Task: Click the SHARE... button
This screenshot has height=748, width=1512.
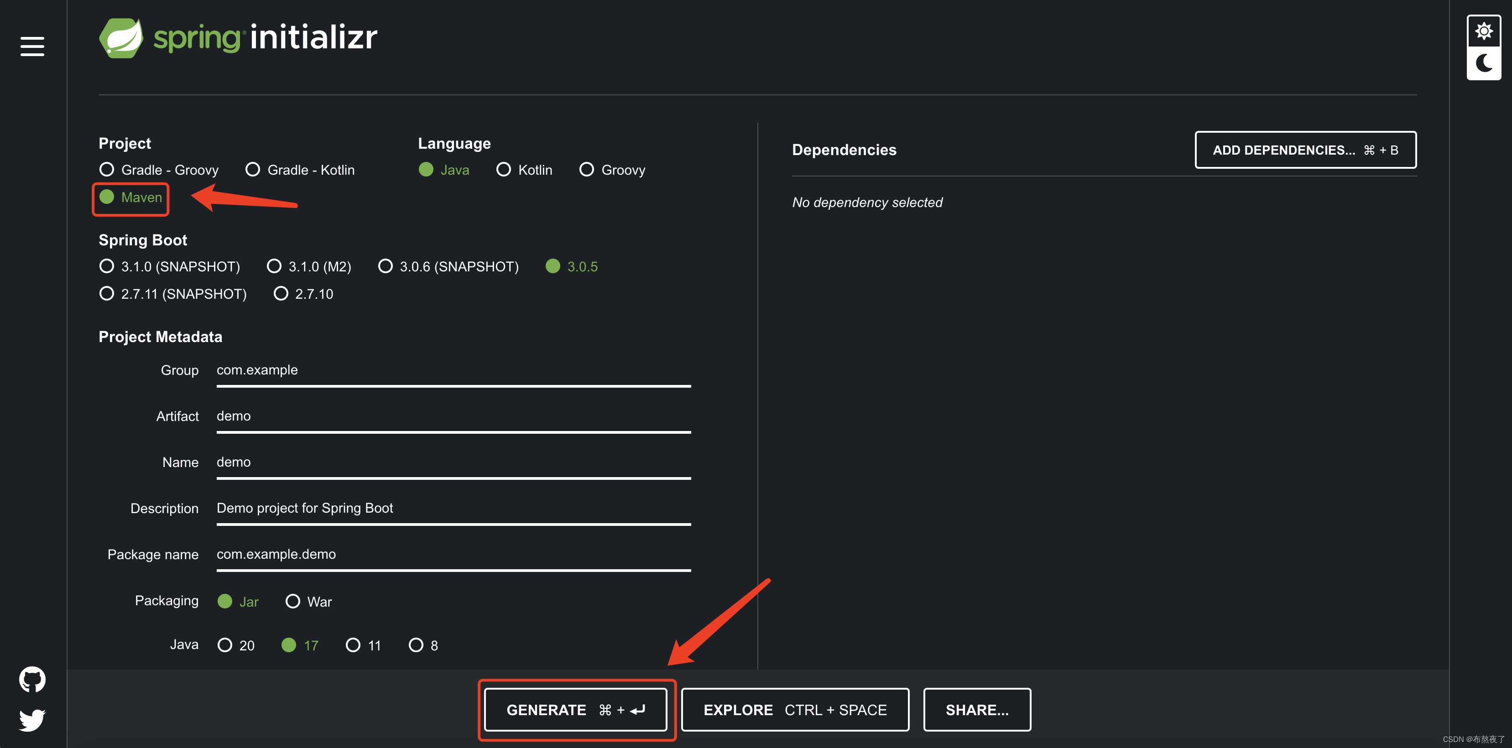Action: coord(977,710)
